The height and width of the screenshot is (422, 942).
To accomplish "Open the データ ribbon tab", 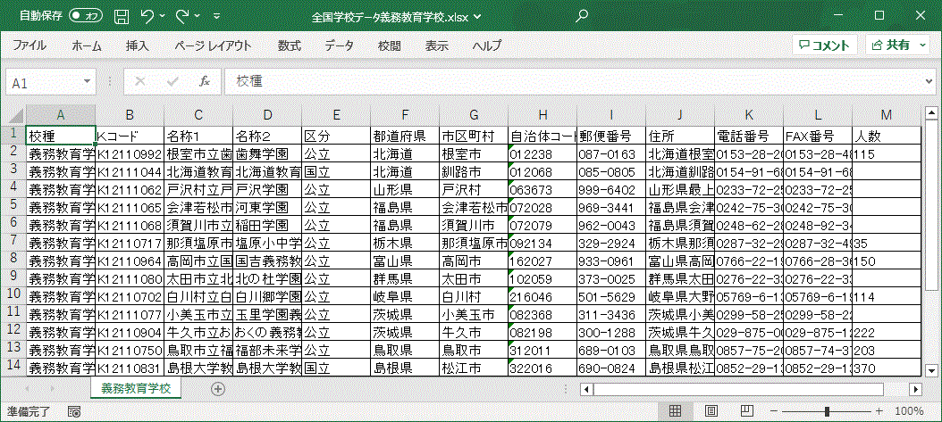I will coord(339,45).
